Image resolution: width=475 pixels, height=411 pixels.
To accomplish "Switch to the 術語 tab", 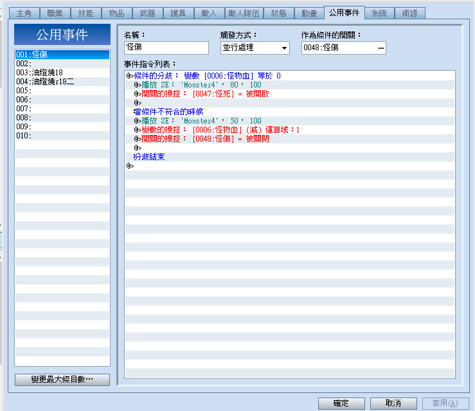I will 410,14.
